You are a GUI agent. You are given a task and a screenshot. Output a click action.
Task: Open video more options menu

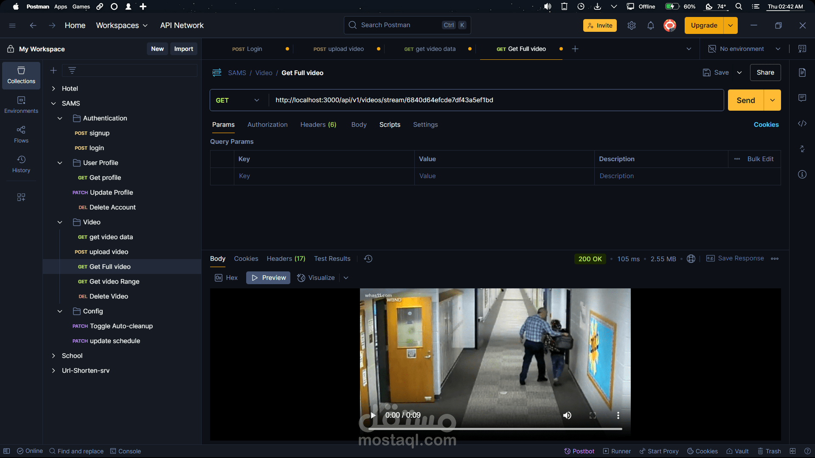618,415
